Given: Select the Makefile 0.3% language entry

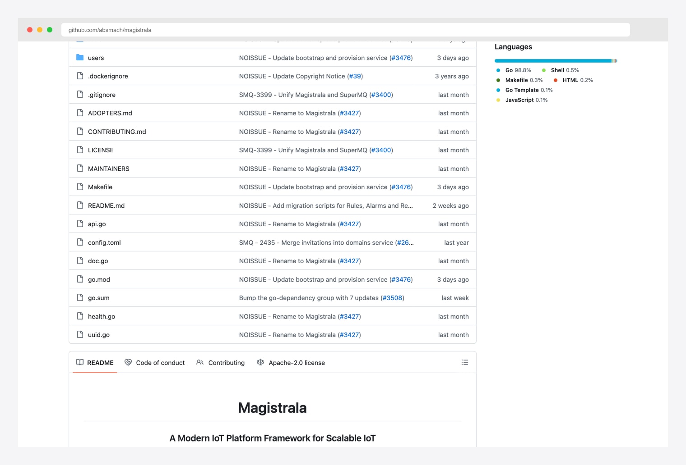Looking at the screenshot, I should (519, 80).
